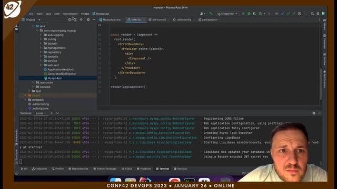Viewport: 337px width, 189px height.
Task: Expand the webpack folder
Action: click(x=25, y=100)
